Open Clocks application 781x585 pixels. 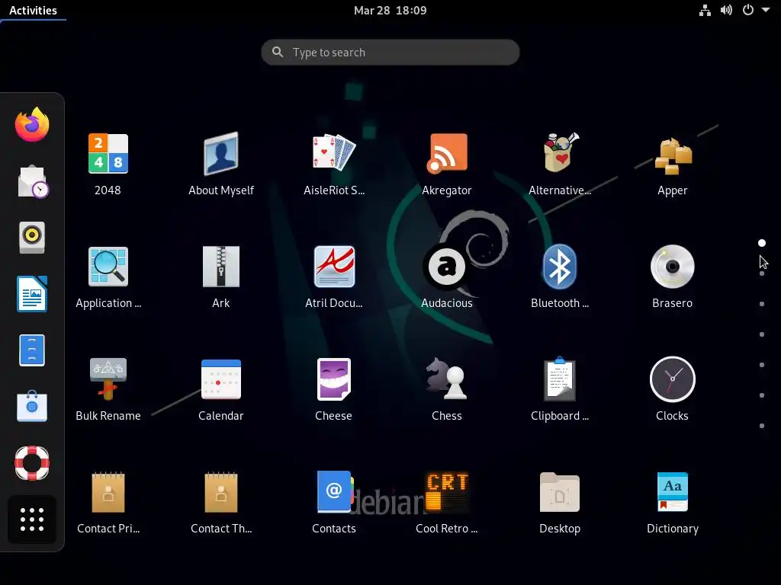point(673,379)
